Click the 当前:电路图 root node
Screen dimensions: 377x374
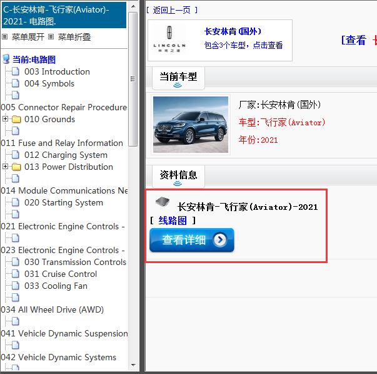(34, 60)
